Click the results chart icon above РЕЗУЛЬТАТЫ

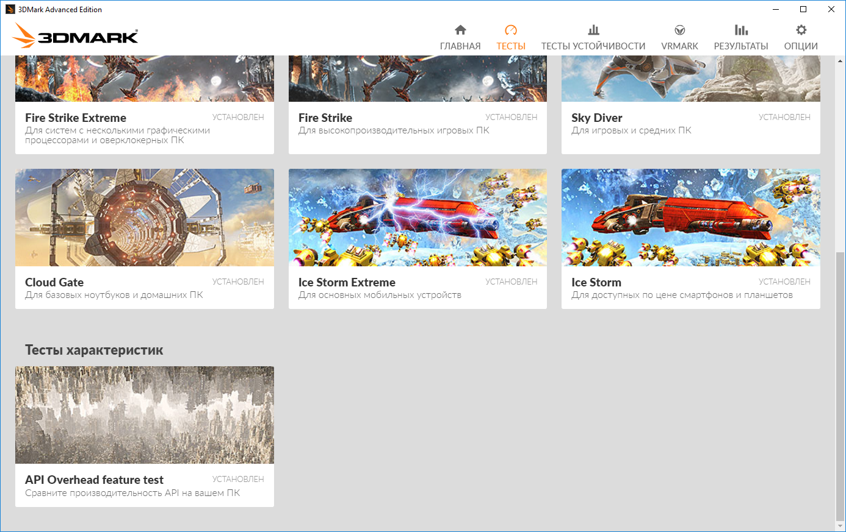click(741, 30)
